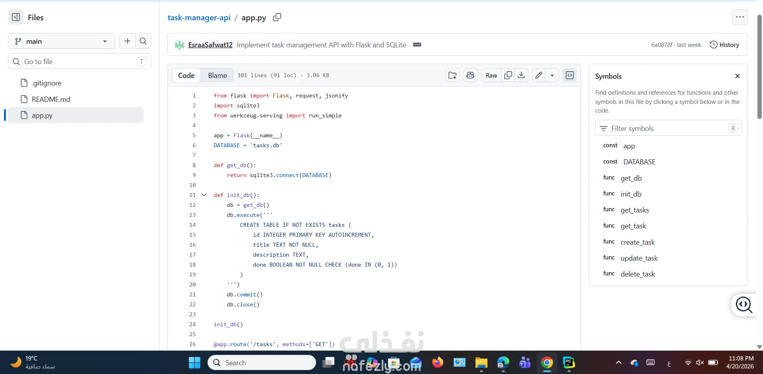Open the main branch dropdown

[62, 41]
